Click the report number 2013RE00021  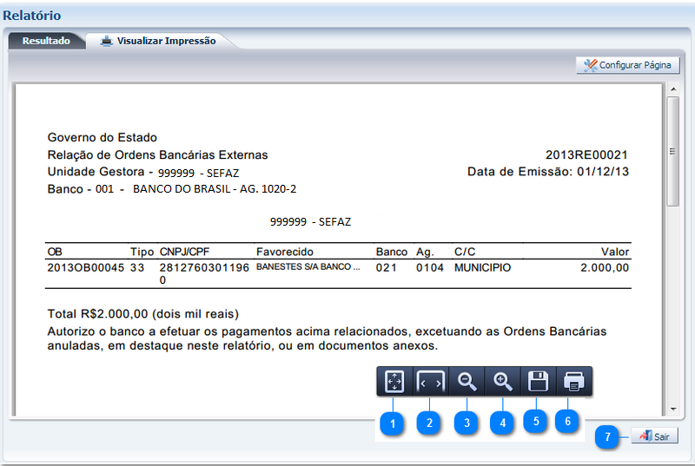tap(586, 154)
